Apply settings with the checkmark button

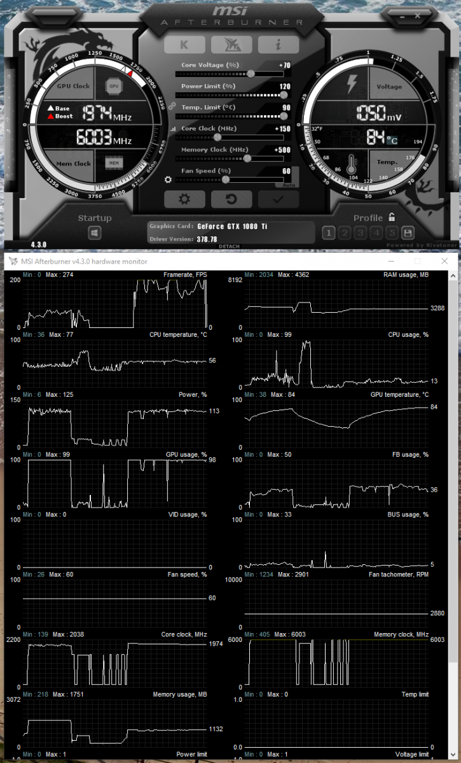click(x=278, y=199)
